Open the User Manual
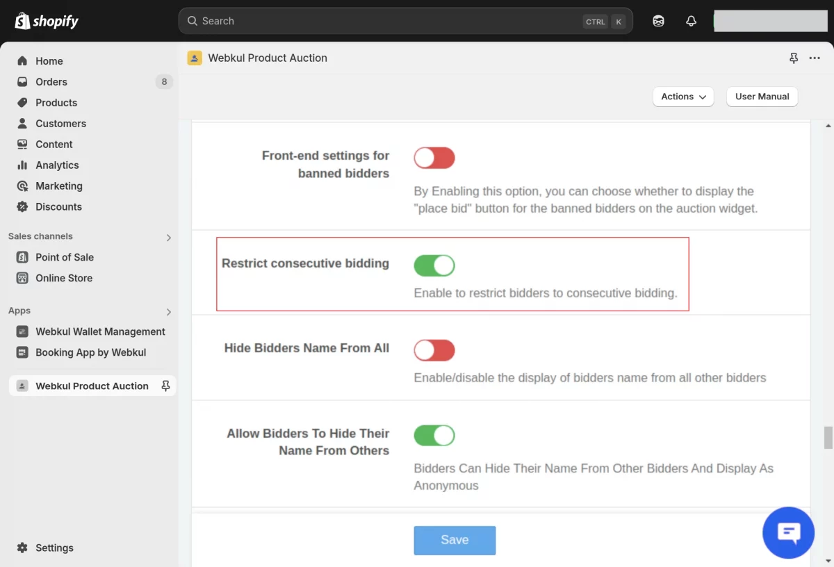This screenshot has width=834, height=567. (762, 97)
